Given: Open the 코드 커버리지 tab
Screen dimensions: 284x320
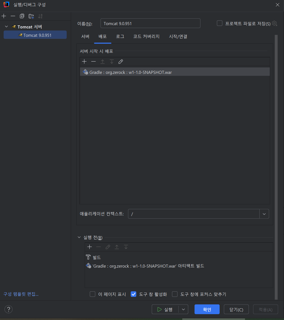Looking at the screenshot, I should pos(146,37).
